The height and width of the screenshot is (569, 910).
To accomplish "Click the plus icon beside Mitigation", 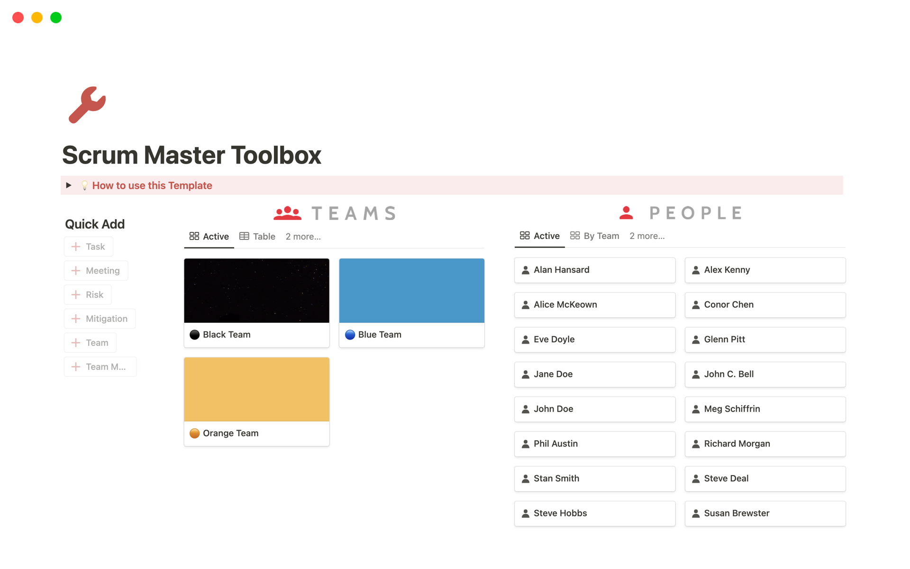I will point(77,319).
